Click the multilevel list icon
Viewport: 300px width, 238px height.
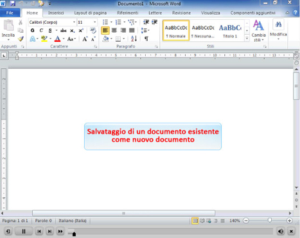pos(131,22)
